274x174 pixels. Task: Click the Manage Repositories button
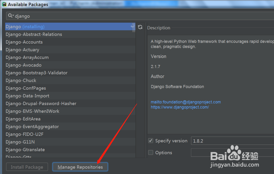tap(80, 167)
